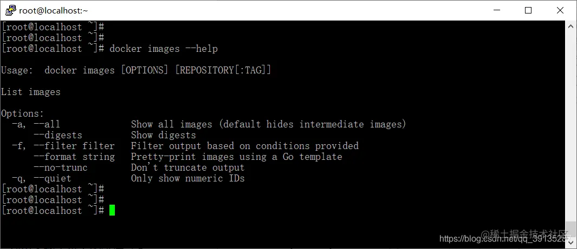
Task: Open the PuTTY system menu icon
Action: tap(10, 10)
